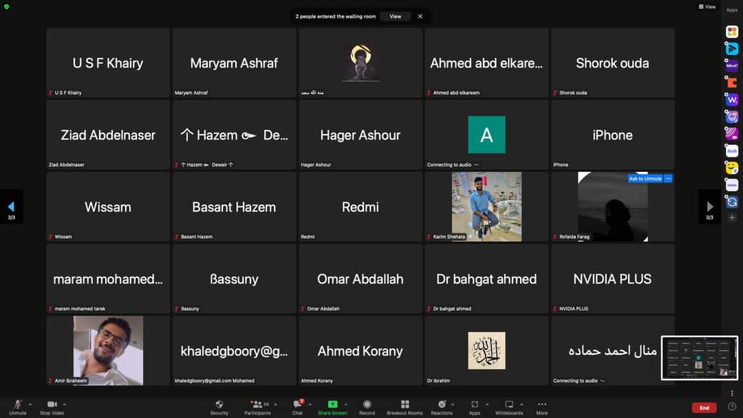Open the Chat panel

tap(297, 406)
